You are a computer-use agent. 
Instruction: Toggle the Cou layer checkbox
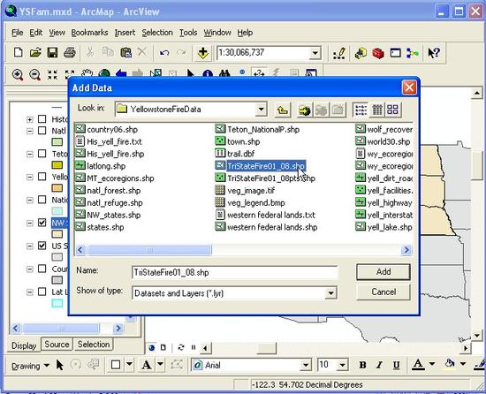(42, 269)
